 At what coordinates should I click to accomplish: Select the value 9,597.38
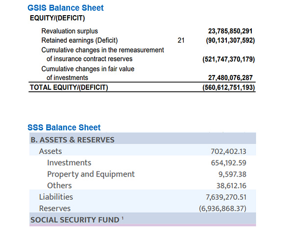[x=232, y=174]
